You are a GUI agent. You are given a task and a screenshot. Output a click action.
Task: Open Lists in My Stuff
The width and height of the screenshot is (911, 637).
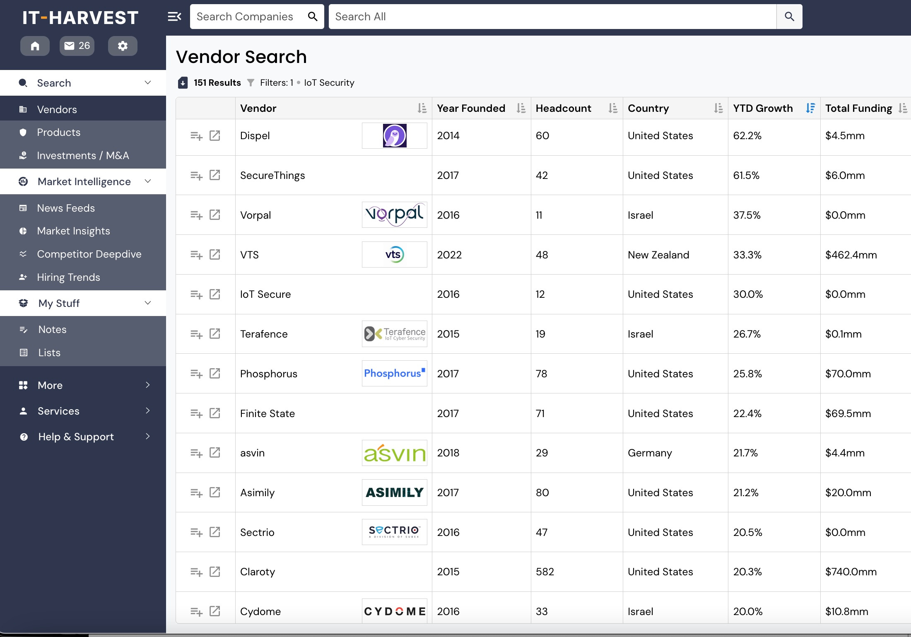tap(83, 352)
